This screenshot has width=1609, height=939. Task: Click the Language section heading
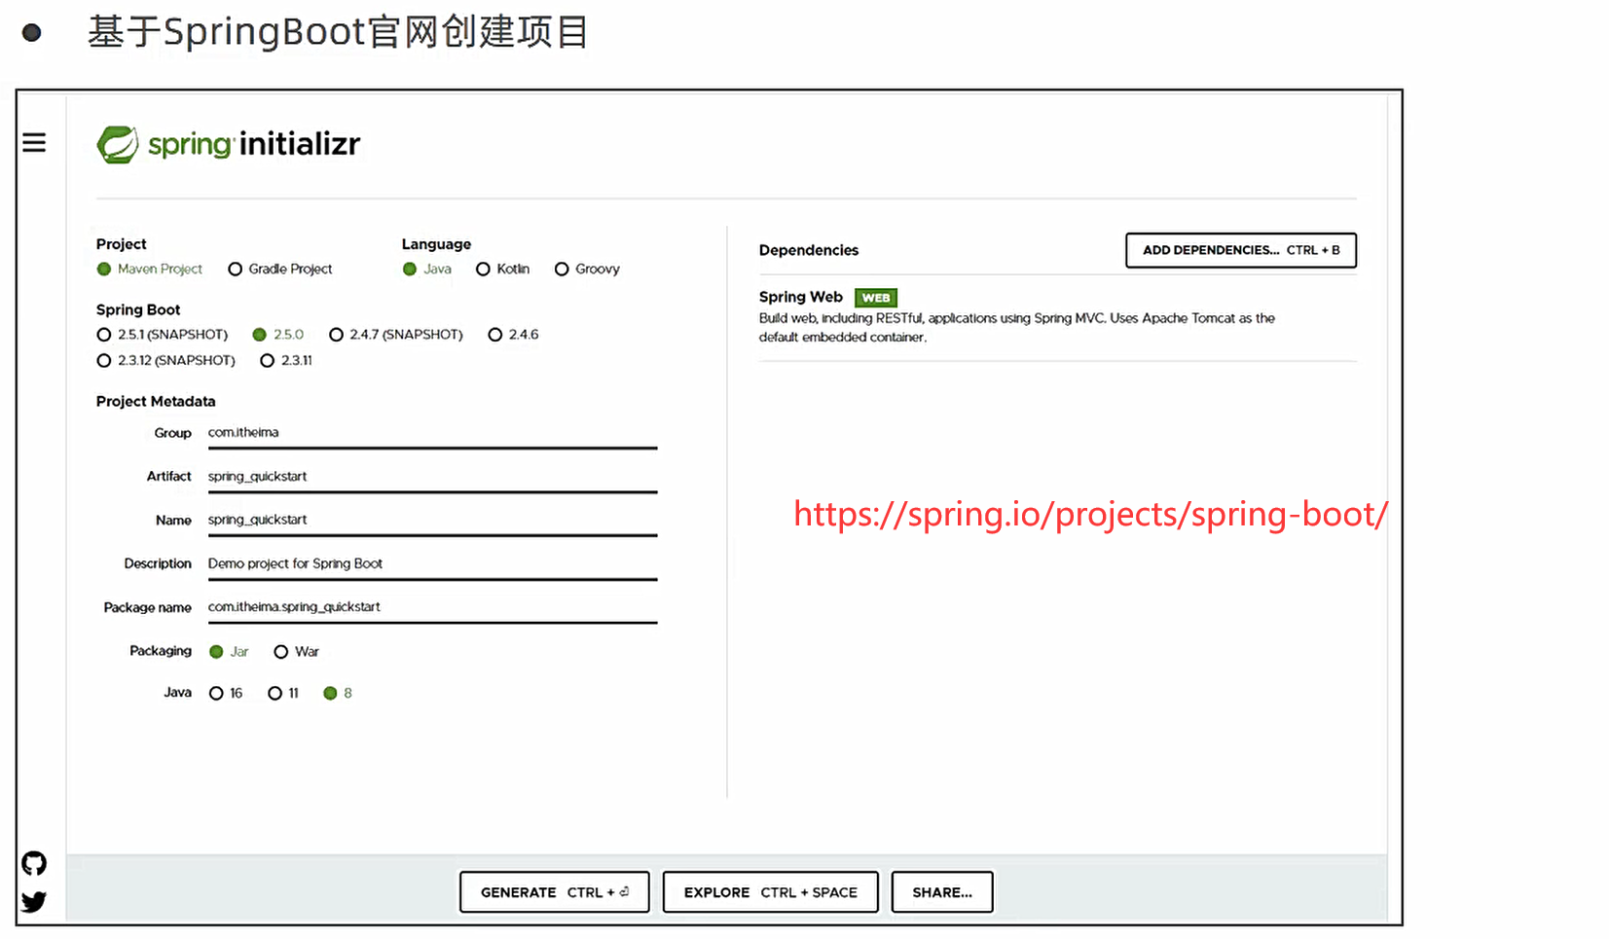[436, 244]
